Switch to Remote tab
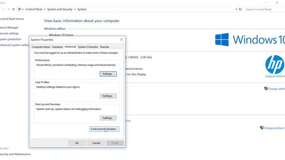 (105, 47)
